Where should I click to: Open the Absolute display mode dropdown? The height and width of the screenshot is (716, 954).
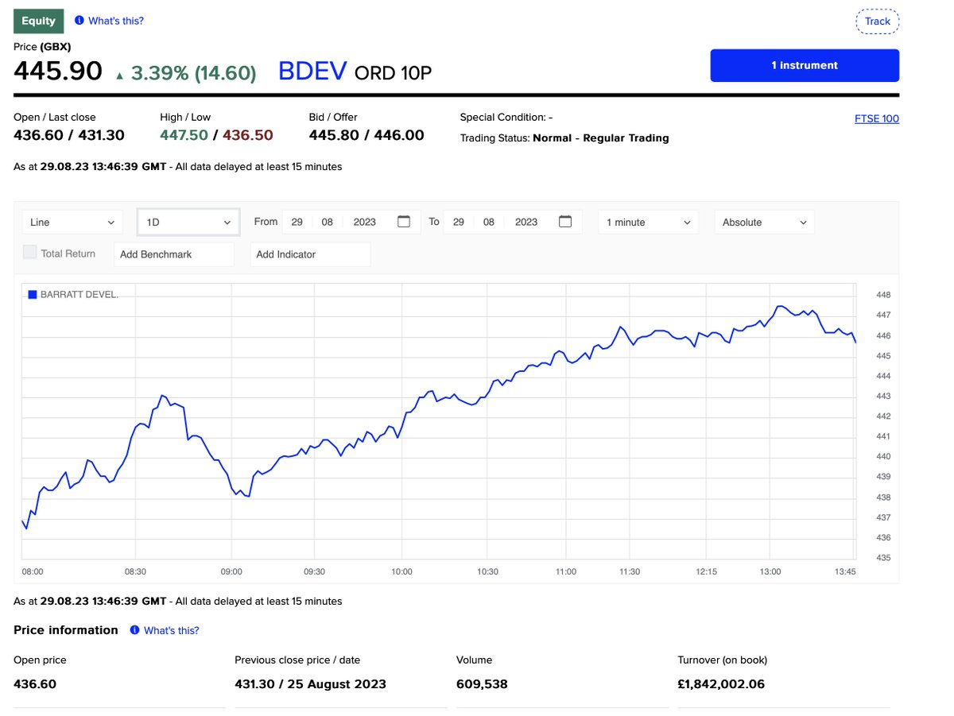[763, 222]
